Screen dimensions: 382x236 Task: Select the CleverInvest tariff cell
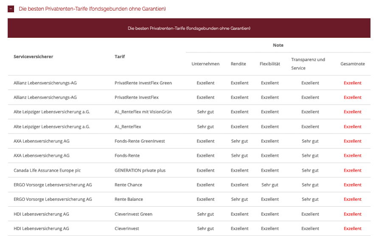pyautogui.click(x=127, y=228)
